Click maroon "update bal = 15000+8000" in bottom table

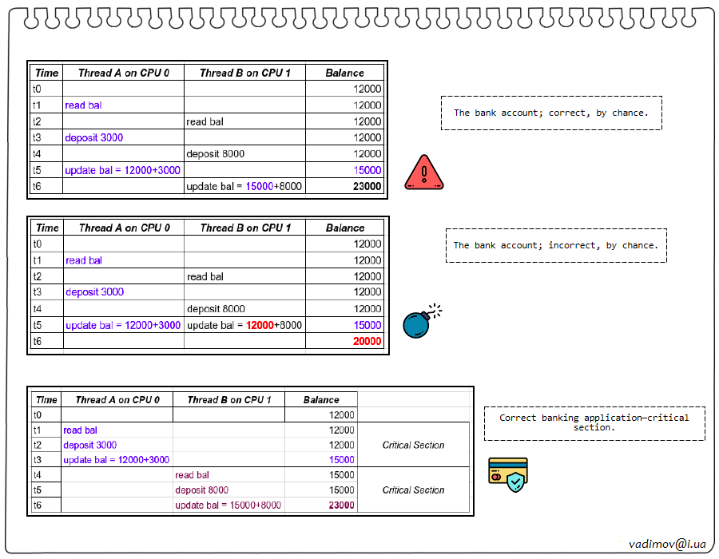tap(228, 505)
